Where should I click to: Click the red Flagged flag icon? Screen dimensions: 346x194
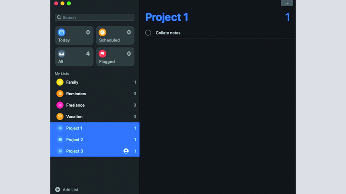(x=102, y=54)
